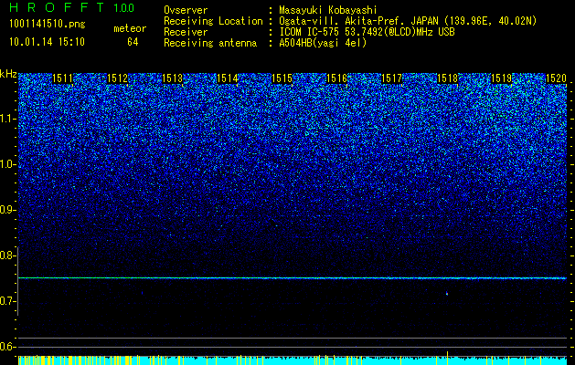Click the Ovserver label
This screenshot has height=365, width=575.
pos(186,11)
